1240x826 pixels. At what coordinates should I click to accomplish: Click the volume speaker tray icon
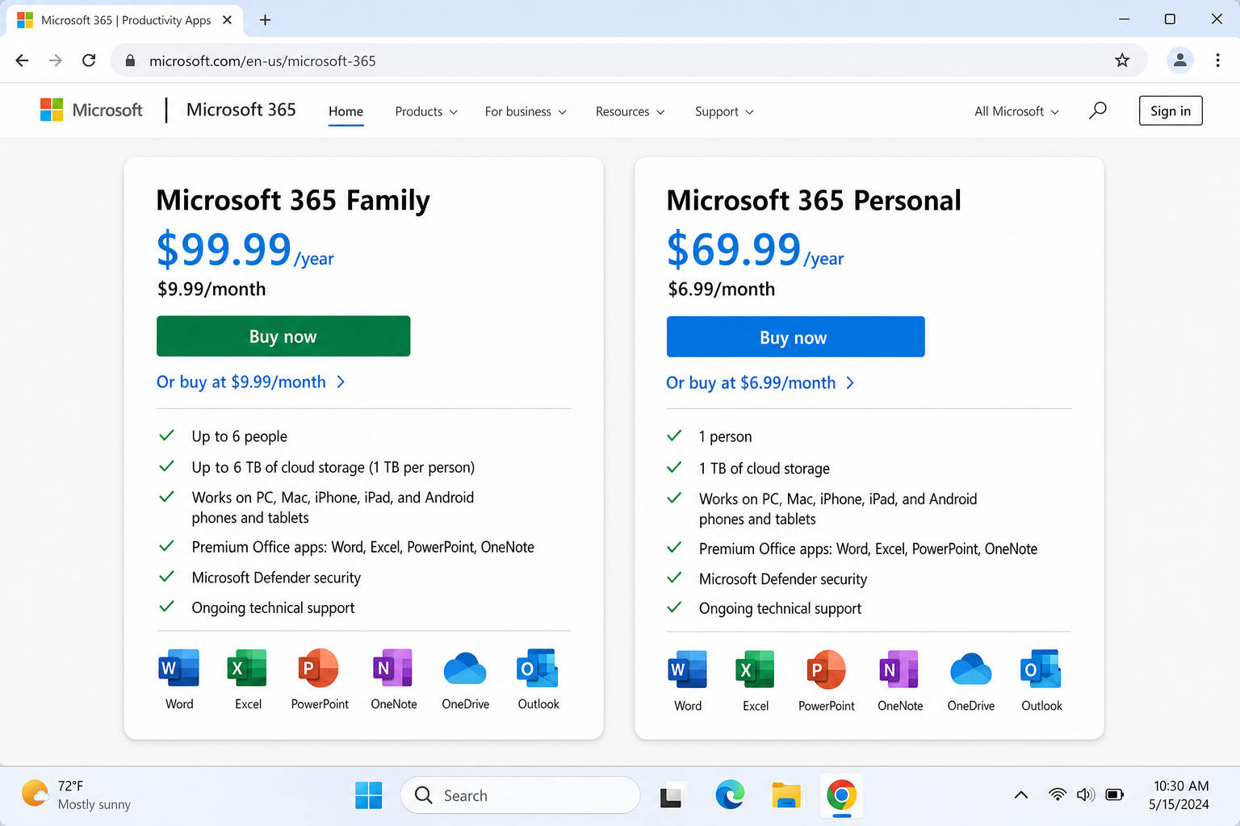(x=1086, y=795)
